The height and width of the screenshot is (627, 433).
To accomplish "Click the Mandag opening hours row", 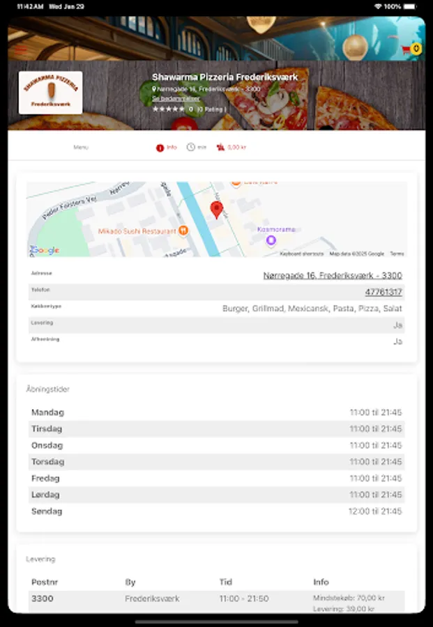I will (x=216, y=412).
